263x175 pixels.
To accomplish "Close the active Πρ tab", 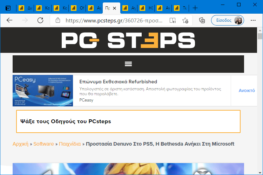I will click(x=115, y=8).
